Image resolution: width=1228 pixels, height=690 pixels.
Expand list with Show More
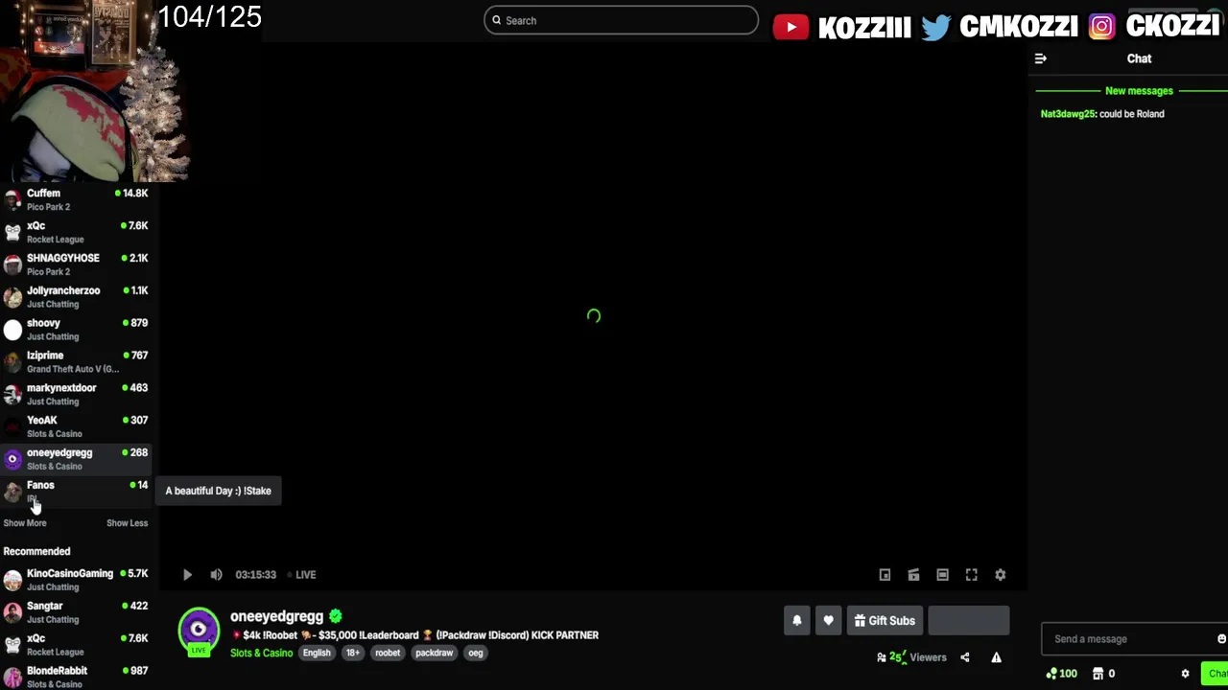25,523
